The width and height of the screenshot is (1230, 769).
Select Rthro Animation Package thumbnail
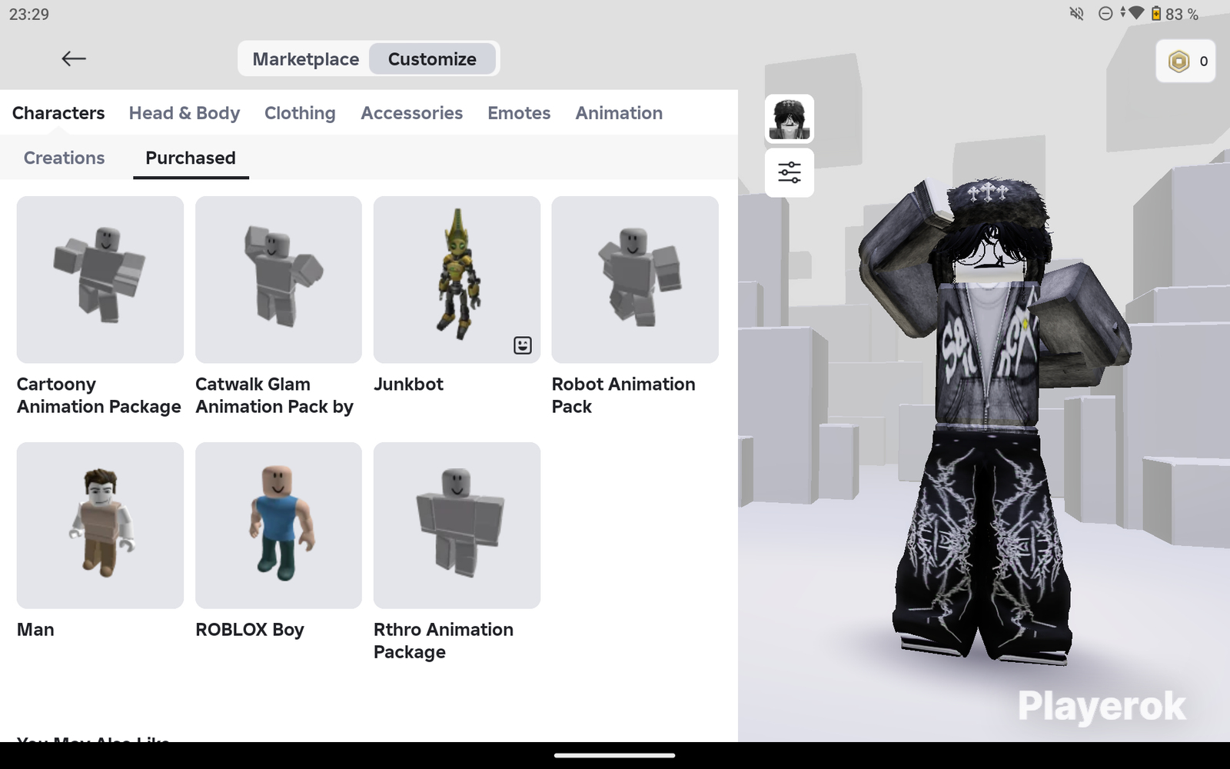coord(457,525)
